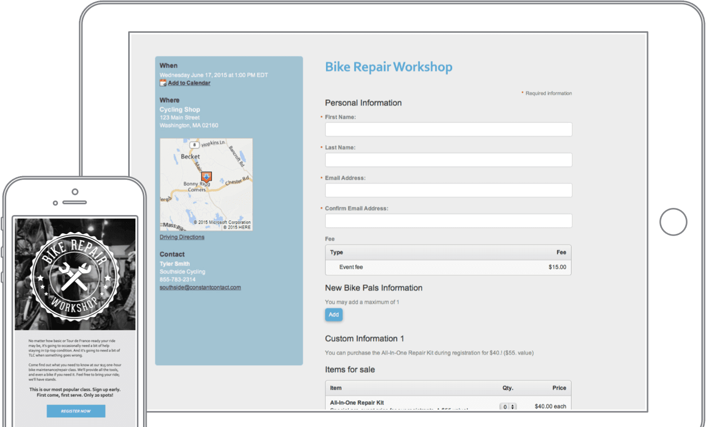Click the Items for sale heading
The image size is (706, 427).
point(350,369)
